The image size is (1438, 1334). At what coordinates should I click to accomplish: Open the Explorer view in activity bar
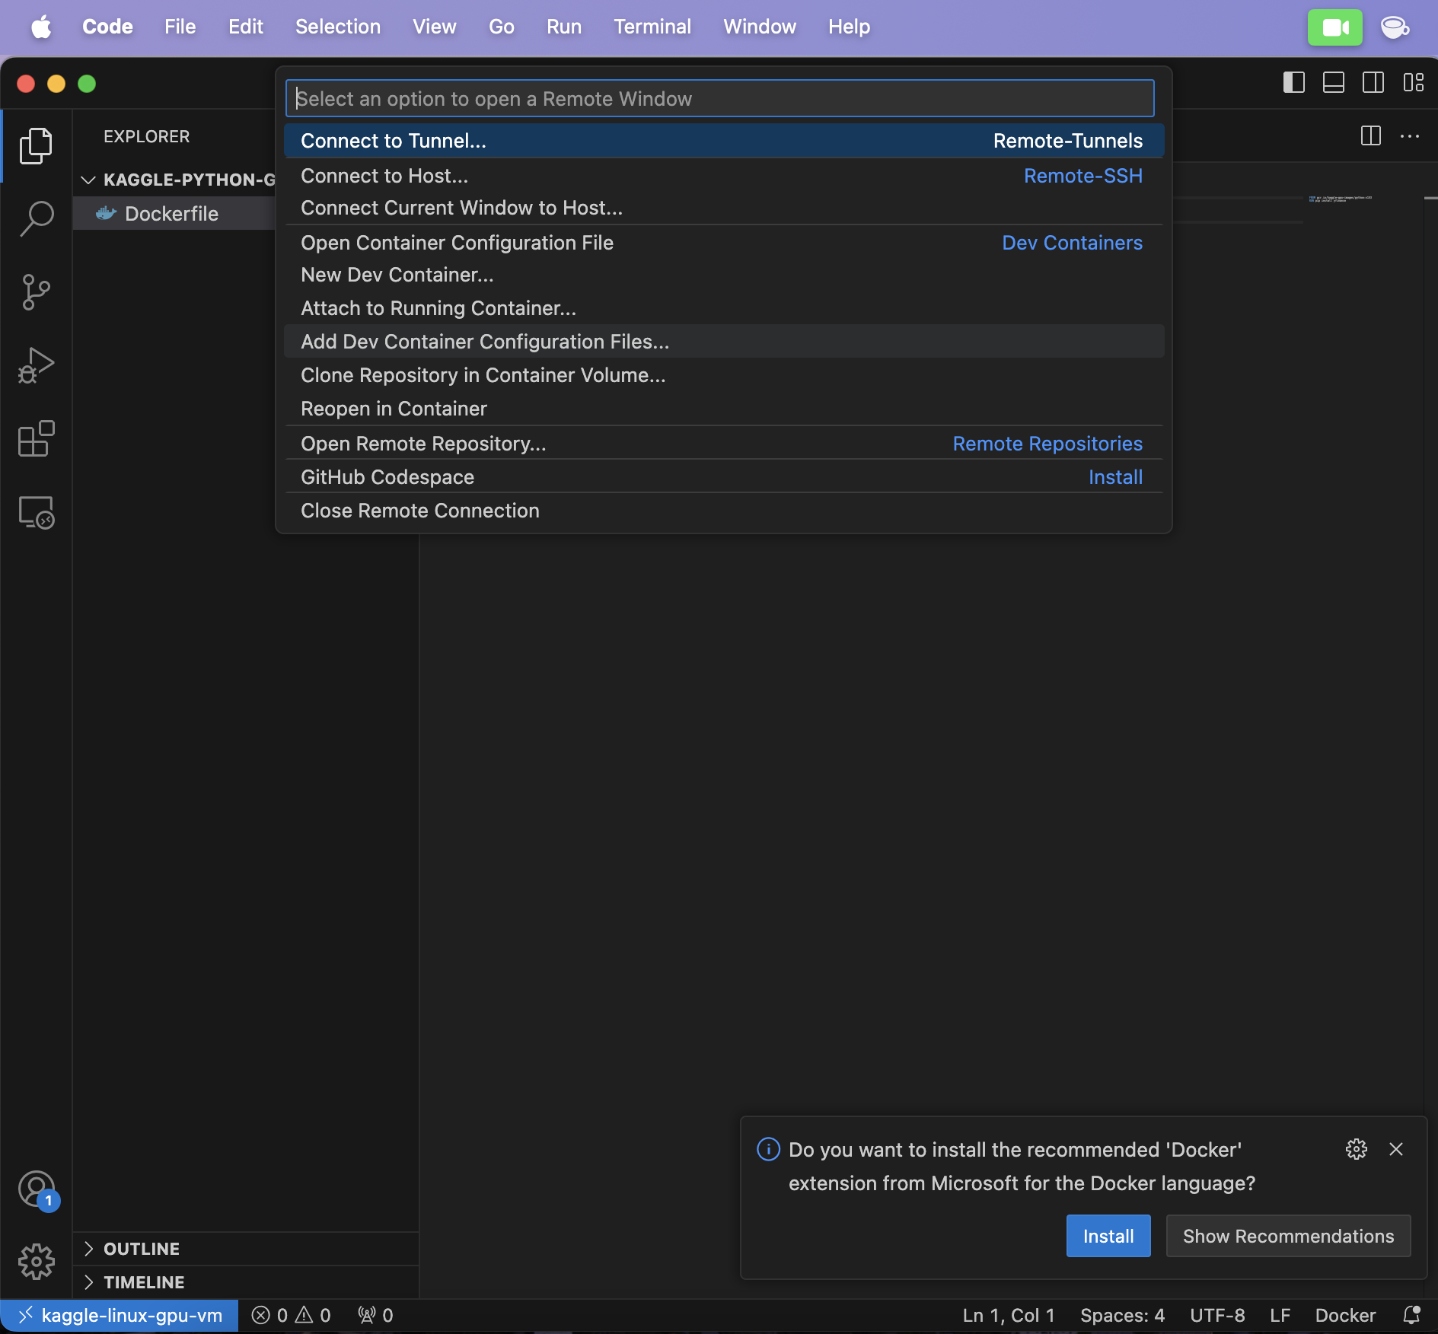click(36, 145)
